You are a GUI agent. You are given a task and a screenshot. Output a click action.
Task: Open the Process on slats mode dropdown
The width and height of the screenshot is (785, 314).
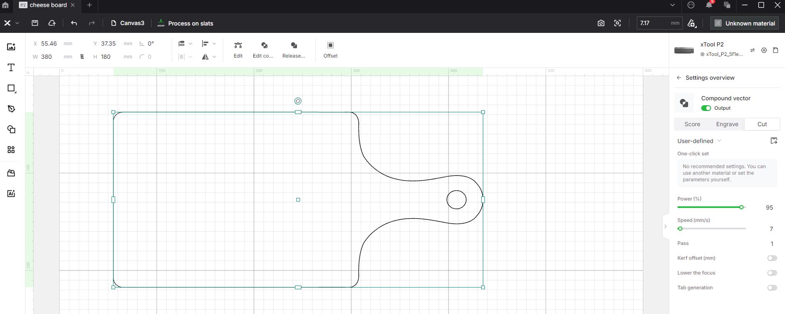click(x=186, y=23)
